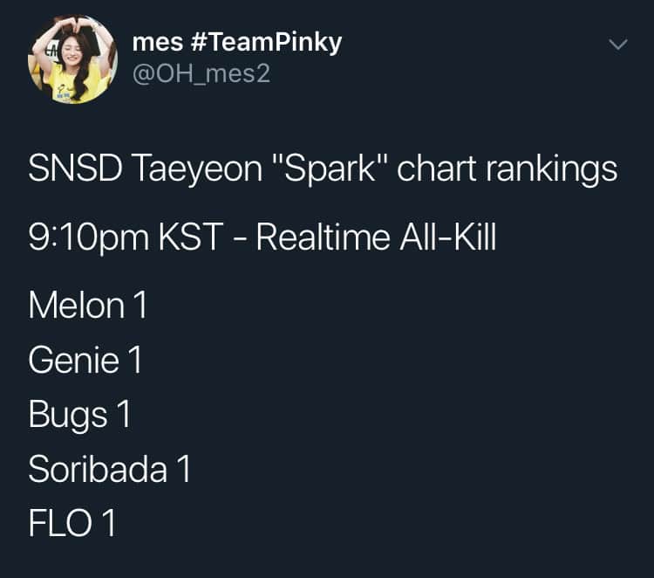Tap the "Bugs" chart name
Image resolution: width=654 pixels, height=578 pixels.
(68, 416)
